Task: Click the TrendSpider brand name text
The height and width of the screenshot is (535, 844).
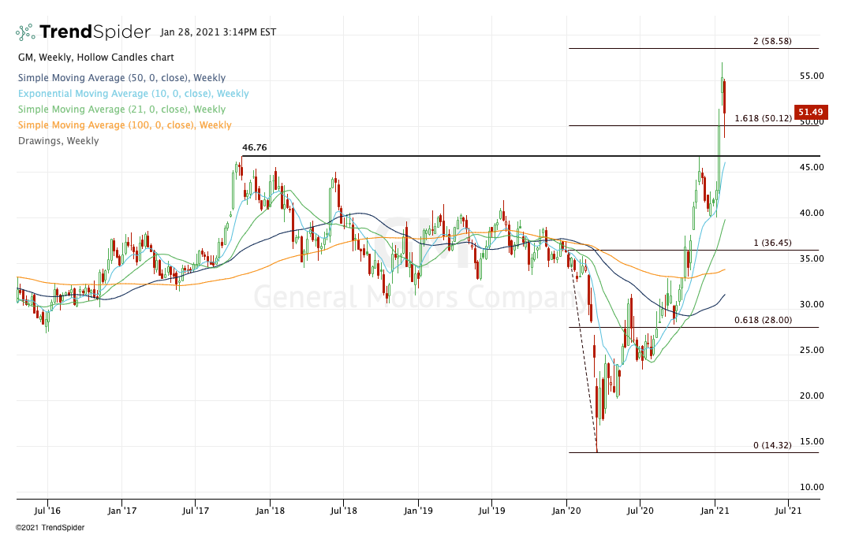Action: [x=95, y=32]
